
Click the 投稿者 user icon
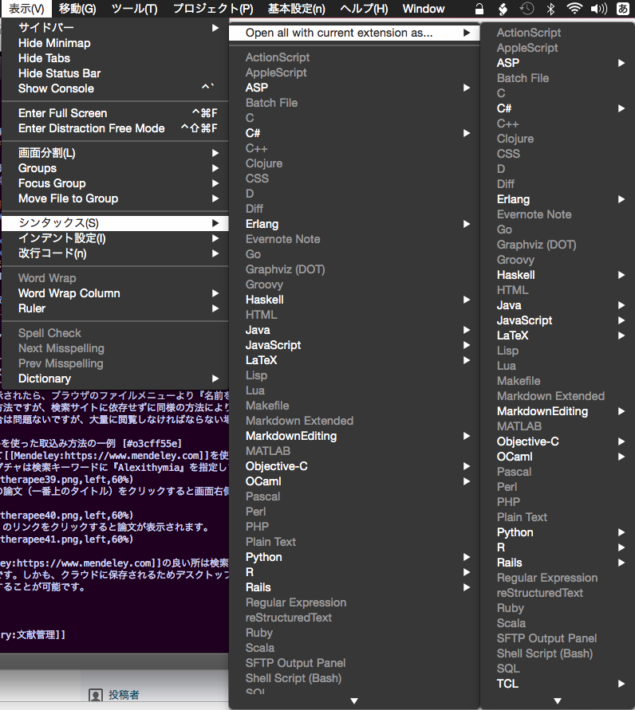click(96, 696)
